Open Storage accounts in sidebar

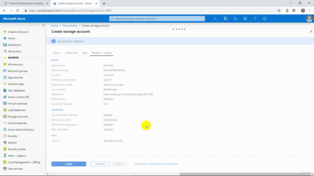click(18, 116)
